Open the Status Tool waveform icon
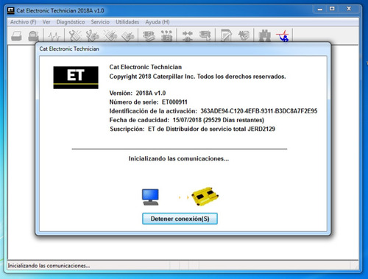 [54, 36]
